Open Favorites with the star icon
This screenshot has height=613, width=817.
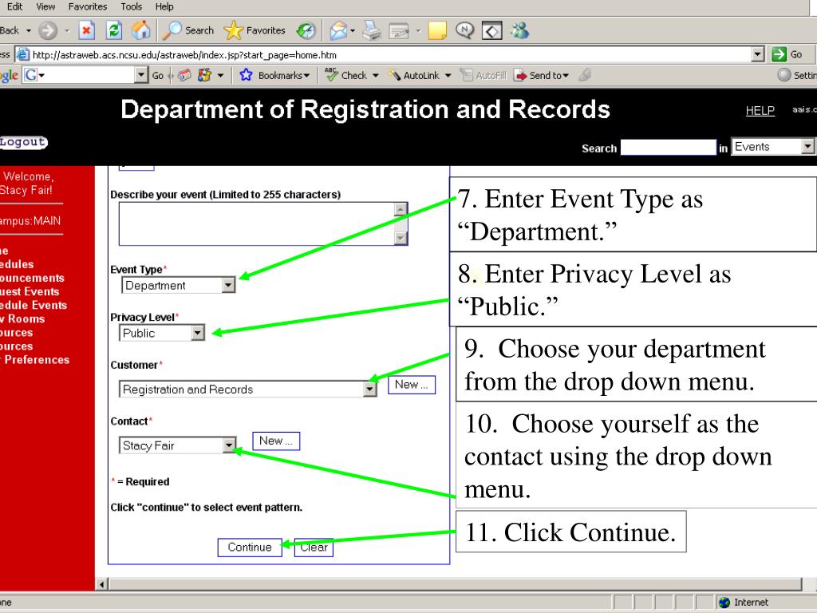coord(255,30)
